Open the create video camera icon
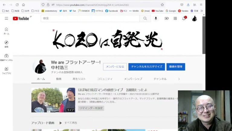The image size is (232, 131). tap(167, 18)
